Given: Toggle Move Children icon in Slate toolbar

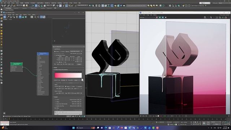Looking at the screenshot, I should click(x=20, y=17).
